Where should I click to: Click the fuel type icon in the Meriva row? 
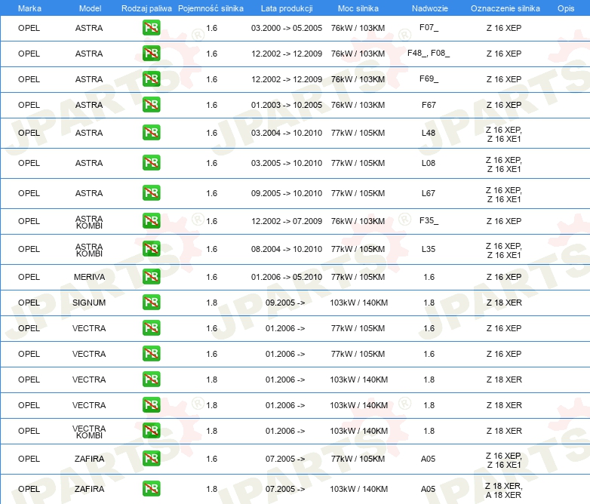coord(151,277)
